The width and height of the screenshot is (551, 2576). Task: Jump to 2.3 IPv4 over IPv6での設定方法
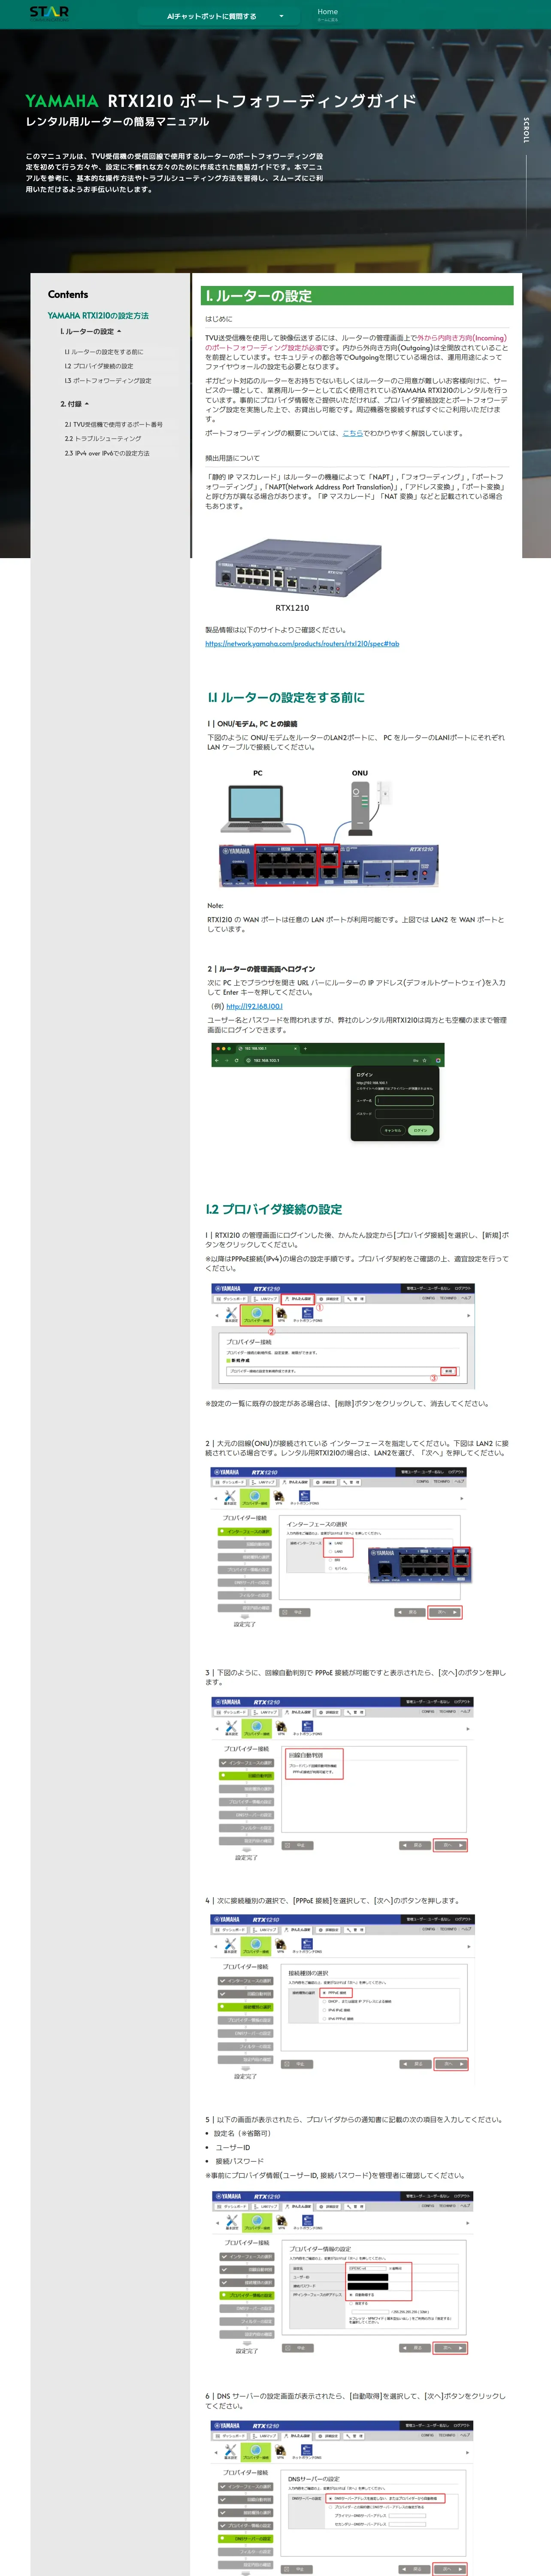(x=107, y=453)
